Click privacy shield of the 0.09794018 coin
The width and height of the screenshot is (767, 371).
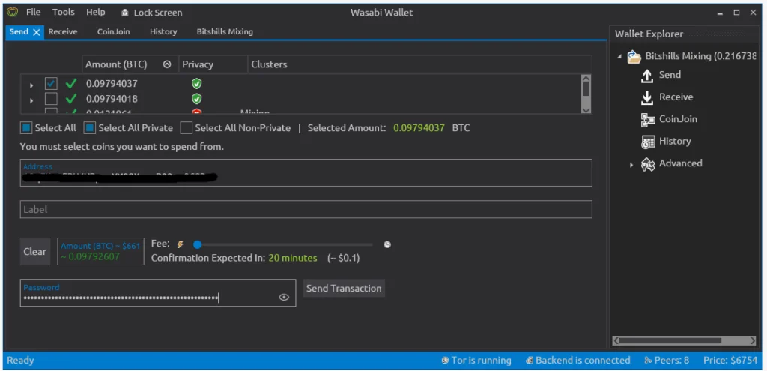196,100
